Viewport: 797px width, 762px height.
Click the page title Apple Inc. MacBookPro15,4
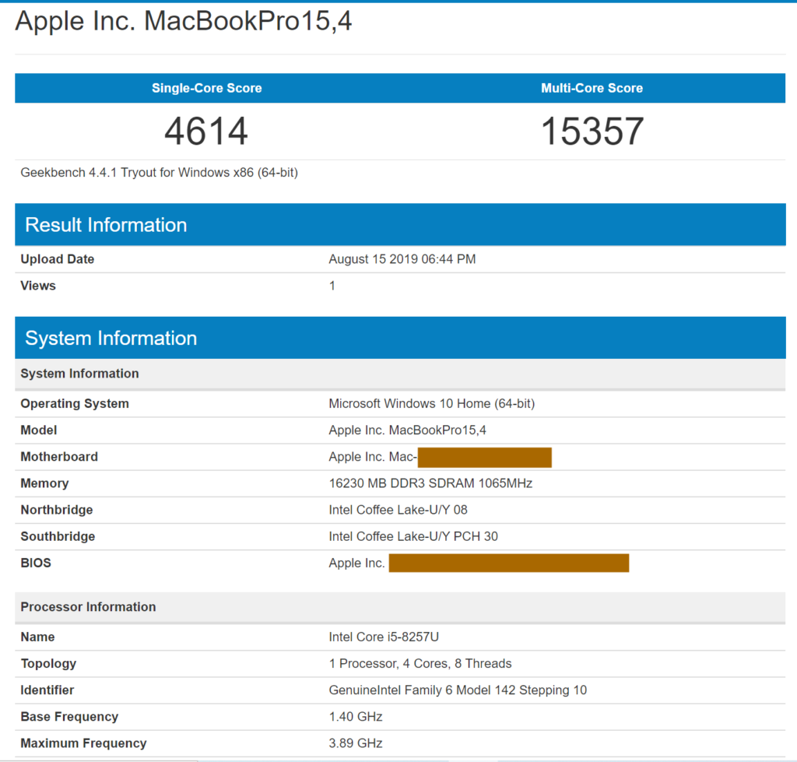click(x=184, y=21)
